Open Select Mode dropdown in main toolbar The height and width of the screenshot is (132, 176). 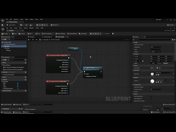coord(12,25)
